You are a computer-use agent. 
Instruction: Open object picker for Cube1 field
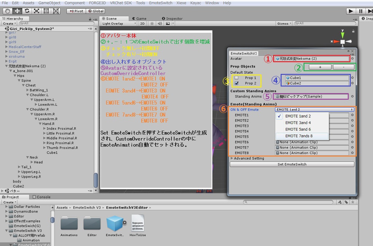click(352, 78)
